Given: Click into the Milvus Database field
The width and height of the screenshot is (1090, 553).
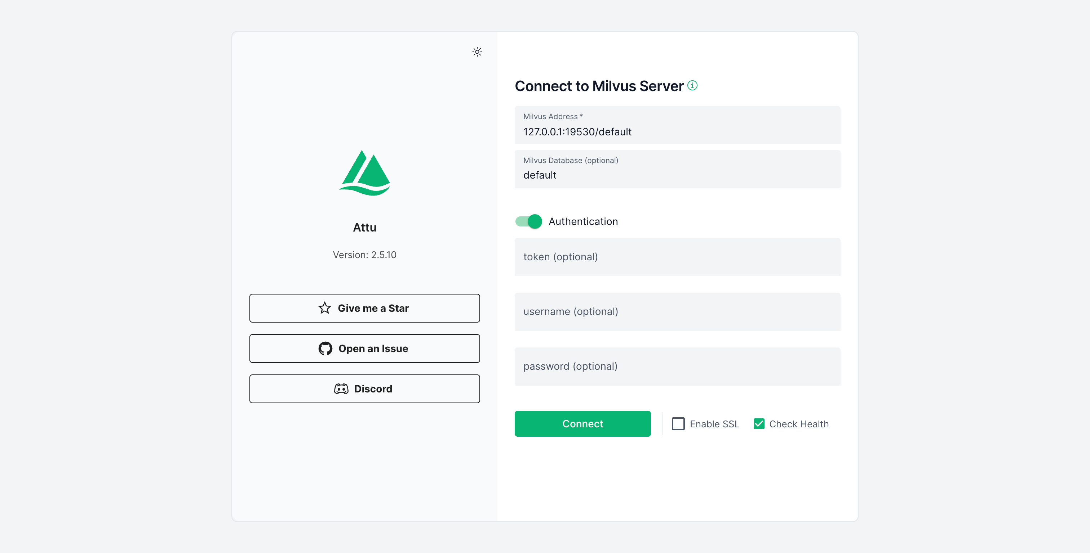Looking at the screenshot, I should (x=677, y=175).
